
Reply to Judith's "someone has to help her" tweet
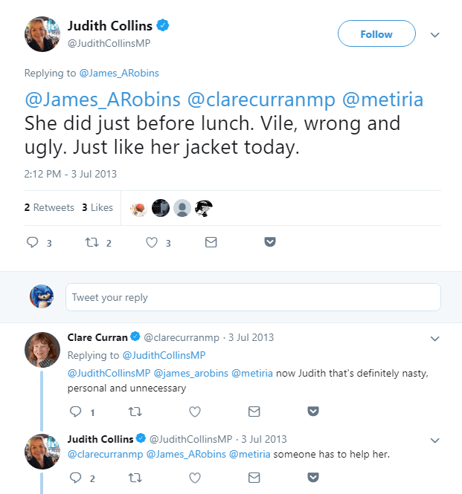tap(75, 478)
